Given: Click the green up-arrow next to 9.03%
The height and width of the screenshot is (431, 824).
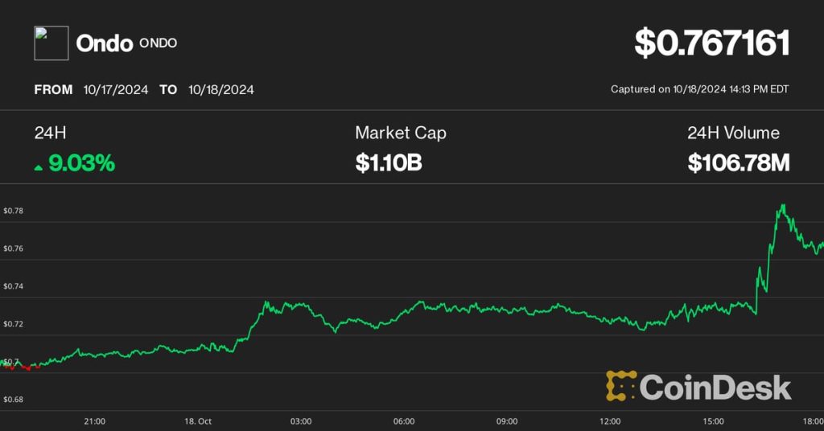Looking at the screenshot, I should point(39,165).
